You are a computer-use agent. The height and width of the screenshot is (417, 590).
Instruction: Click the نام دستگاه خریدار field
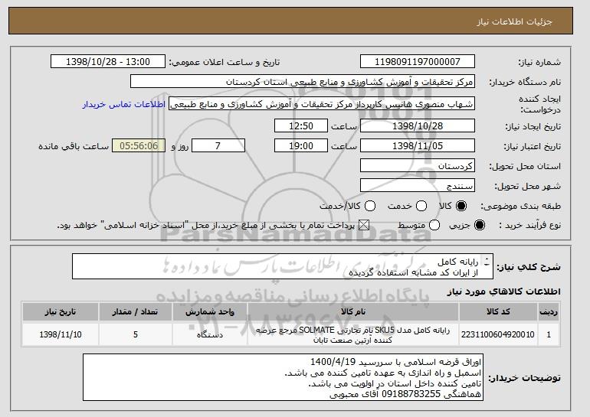pos(303,82)
